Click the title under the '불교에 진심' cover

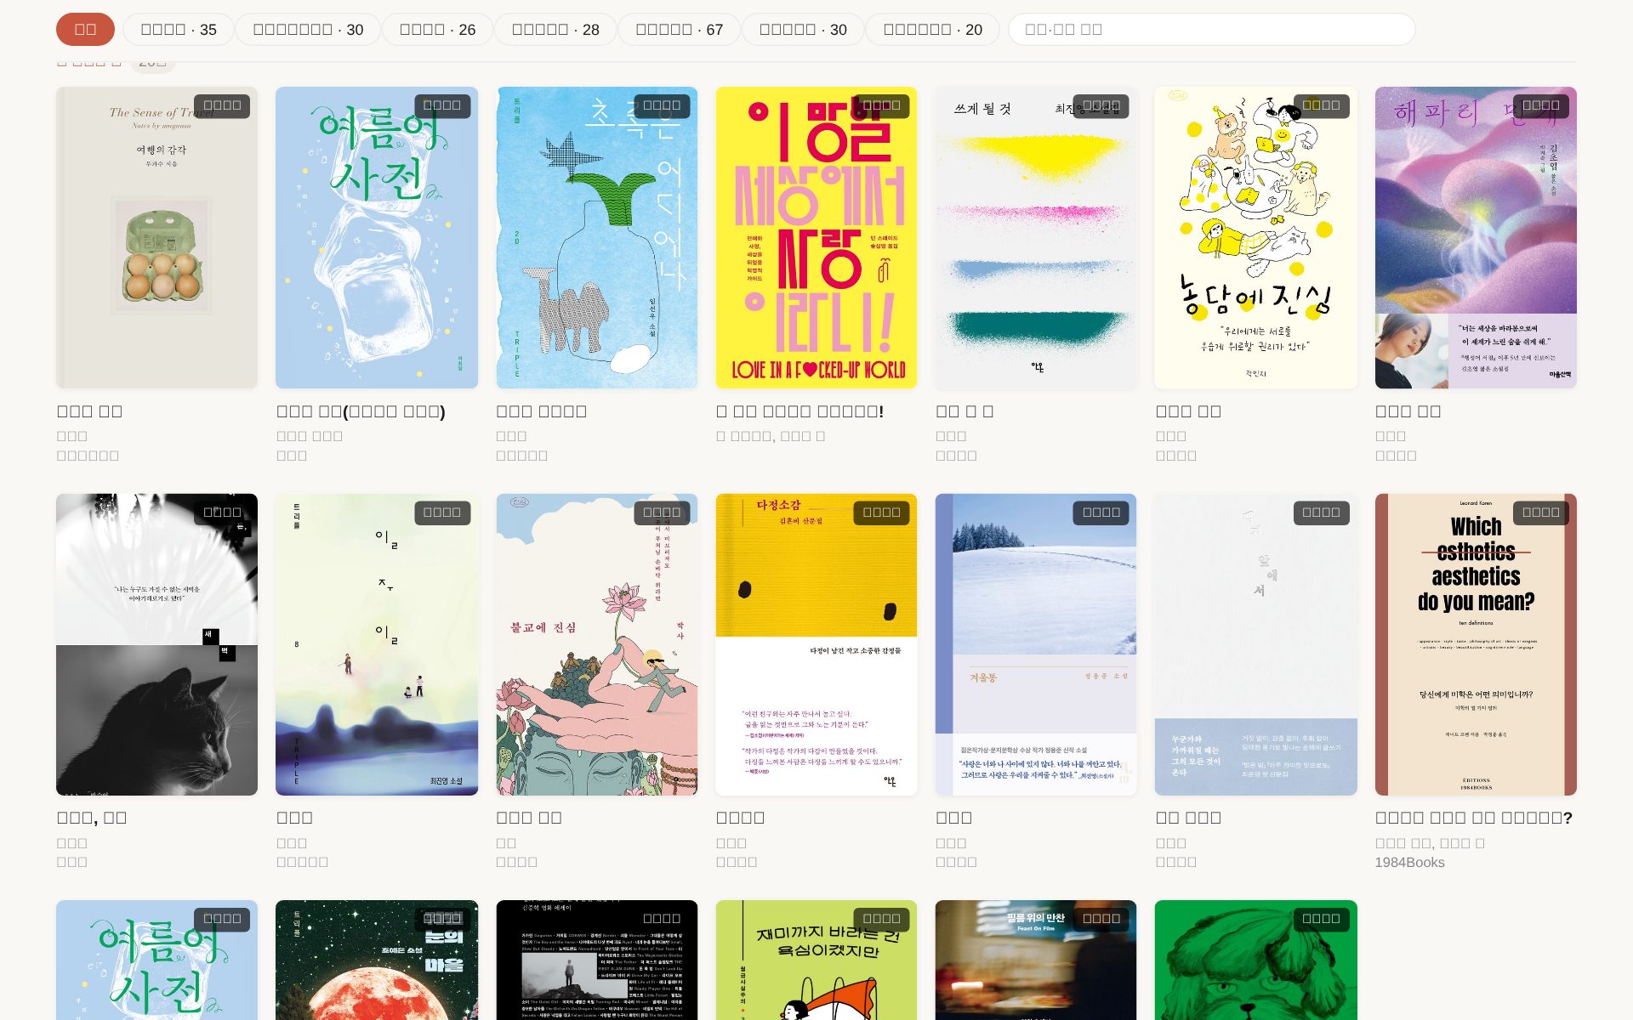coord(529,818)
